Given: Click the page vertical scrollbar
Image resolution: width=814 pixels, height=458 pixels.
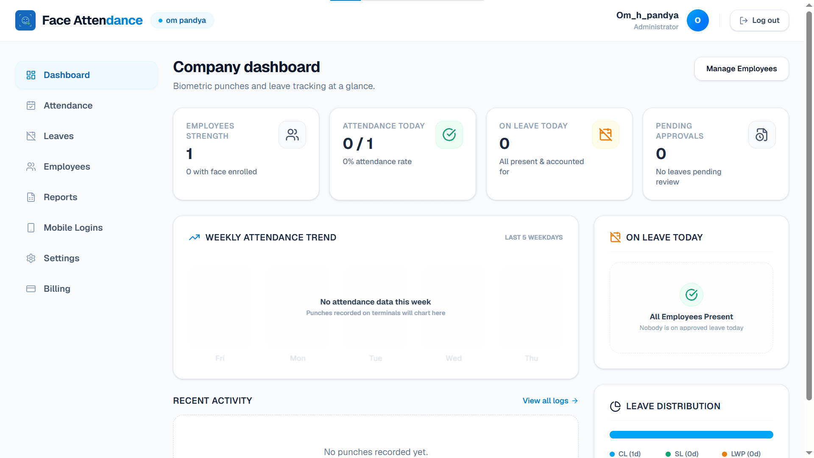Looking at the screenshot, I should point(809,206).
